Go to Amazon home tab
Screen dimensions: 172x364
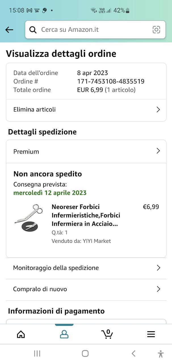pyautogui.click(x=21, y=334)
